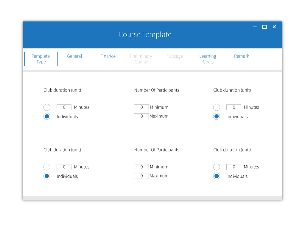
Task: Open the Remark tab
Action: pyautogui.click(x=242, y=56)
